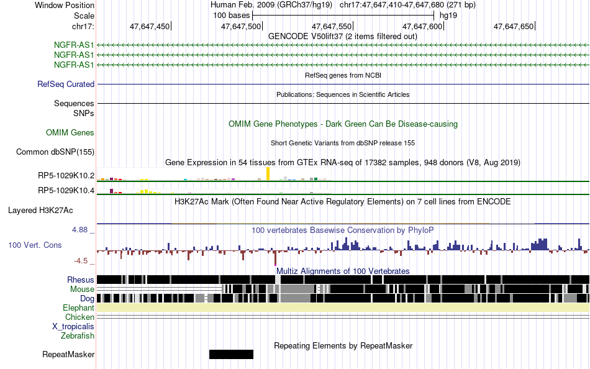The image size is (590, 369).
Task: Click the 47,647,550 ruler position
Action: 332,26
